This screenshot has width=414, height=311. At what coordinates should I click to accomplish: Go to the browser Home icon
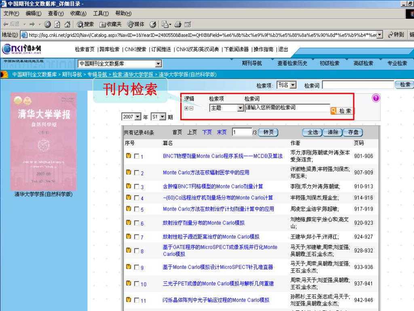click(x=68, y=24)
